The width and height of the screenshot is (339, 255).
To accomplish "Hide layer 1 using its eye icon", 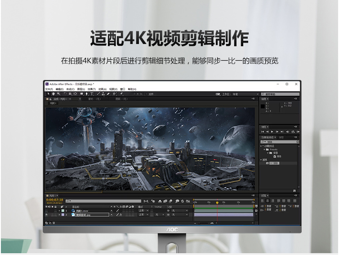I will pyautogui.click(x=47, y=211).
